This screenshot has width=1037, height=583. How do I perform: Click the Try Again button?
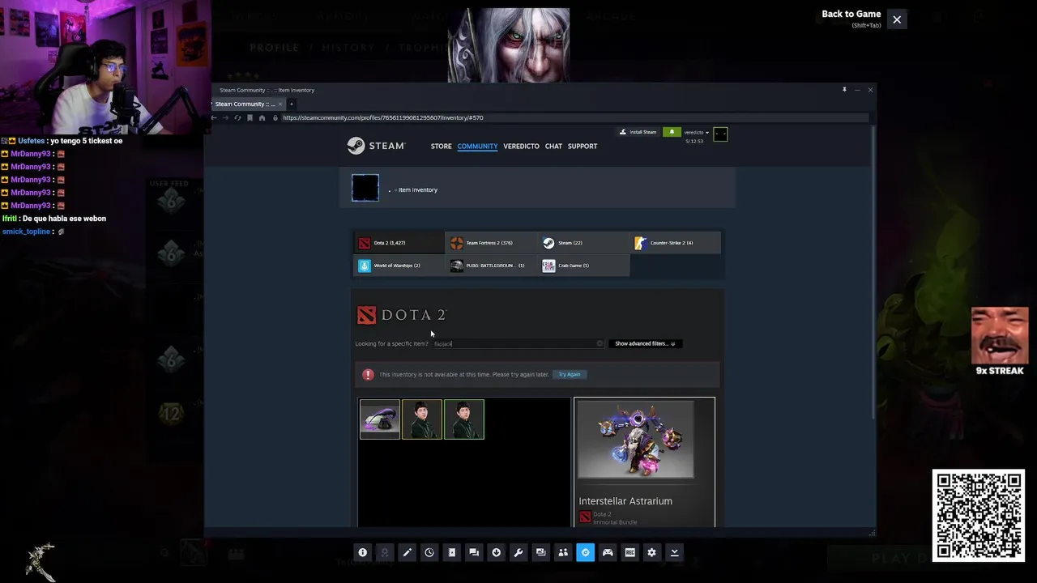coord(570,374)
